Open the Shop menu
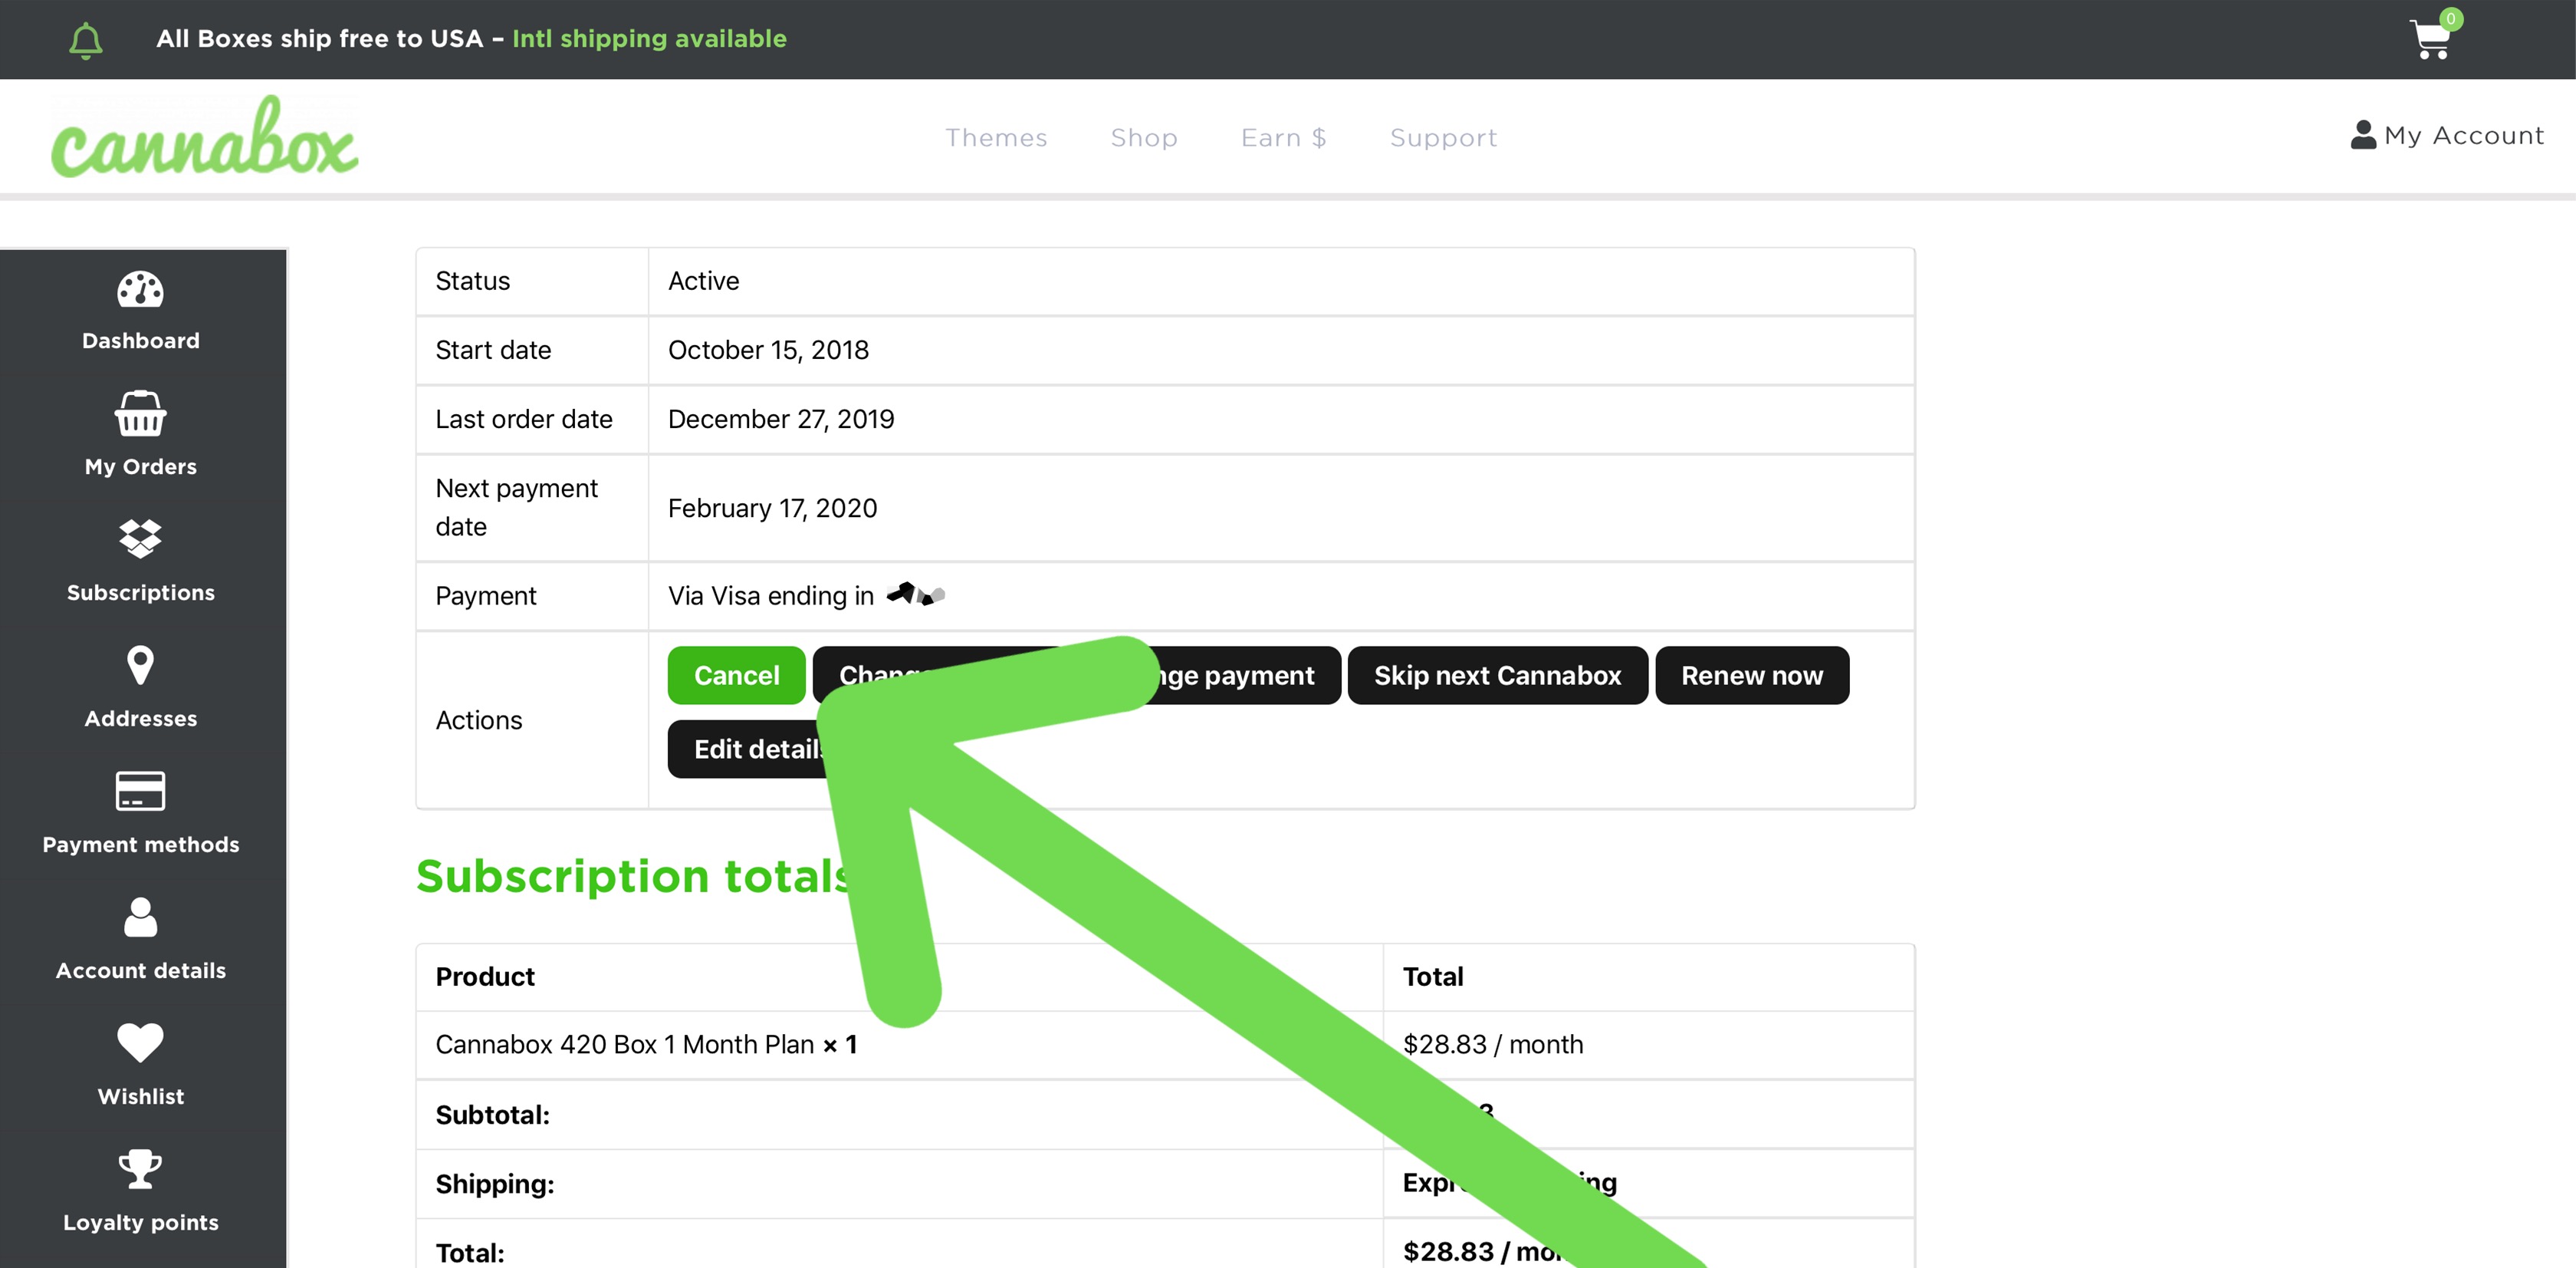2576x1268 pixels. tap(1144, 137)
